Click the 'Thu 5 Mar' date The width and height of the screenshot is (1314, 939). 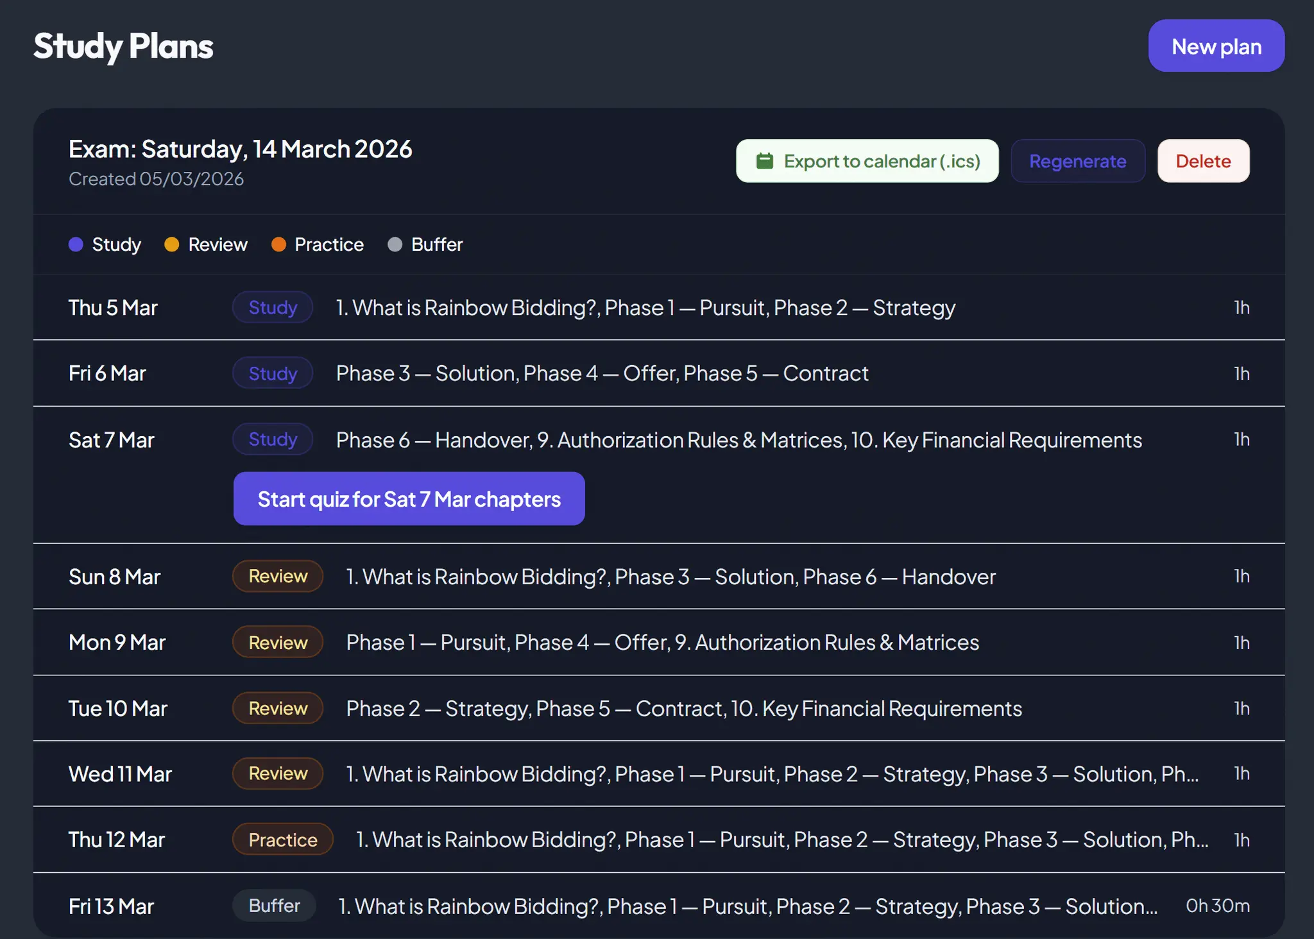(x=113, y=308)
